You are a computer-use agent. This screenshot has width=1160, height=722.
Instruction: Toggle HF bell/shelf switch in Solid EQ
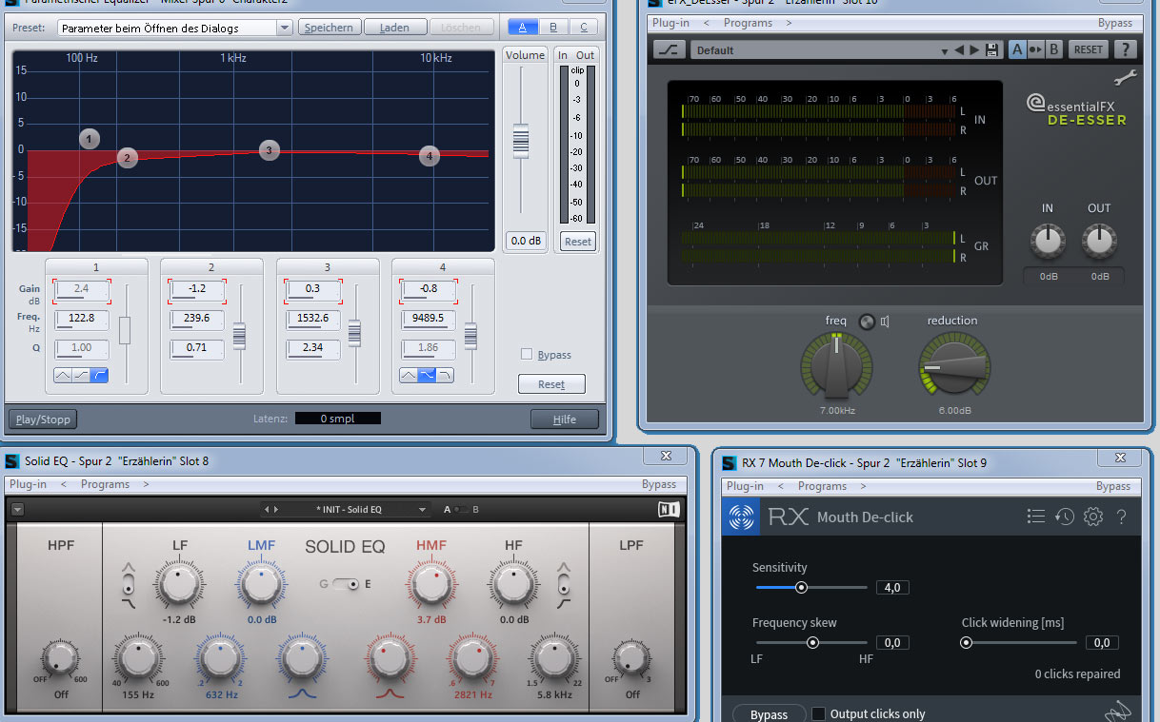(564, 582)
